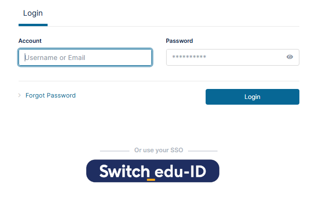Submit with the blue Login button
The width and height of the screenshot is (327, 206).
[252, 97]
